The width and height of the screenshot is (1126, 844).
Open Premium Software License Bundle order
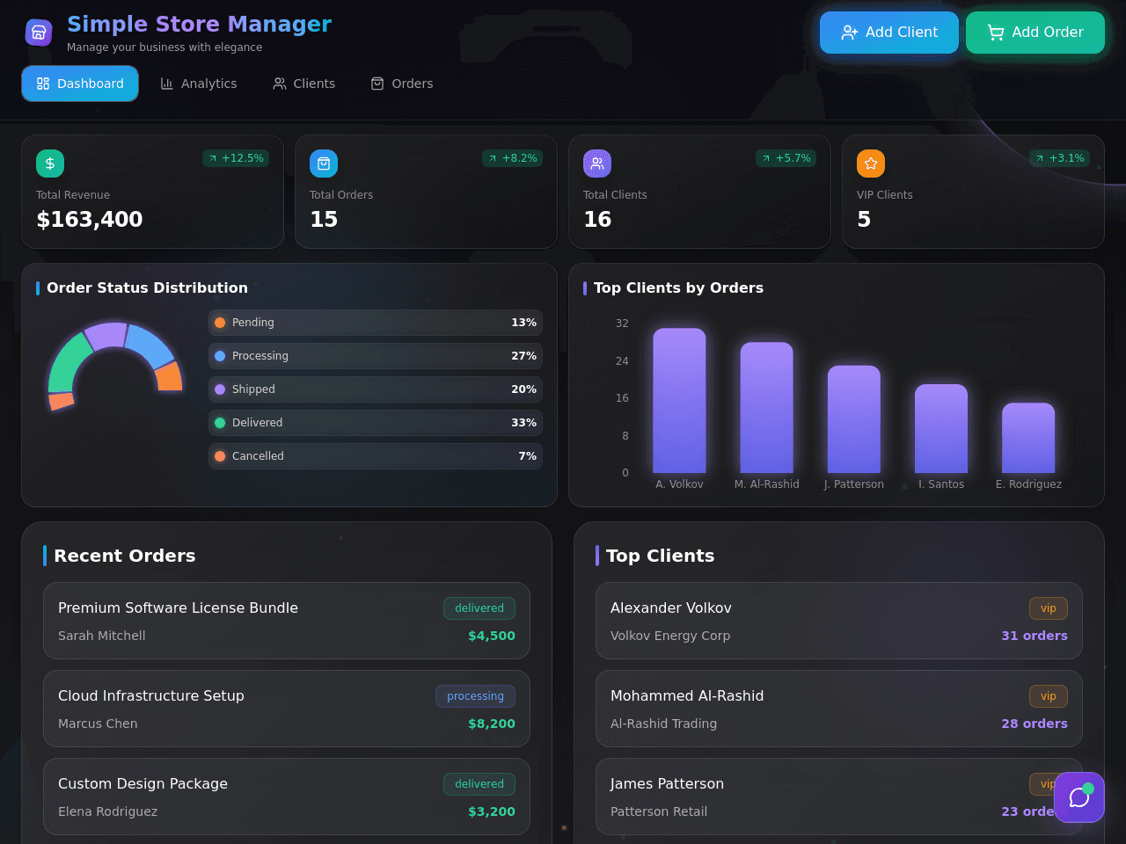pyautogui.click(x=287, y=621)
